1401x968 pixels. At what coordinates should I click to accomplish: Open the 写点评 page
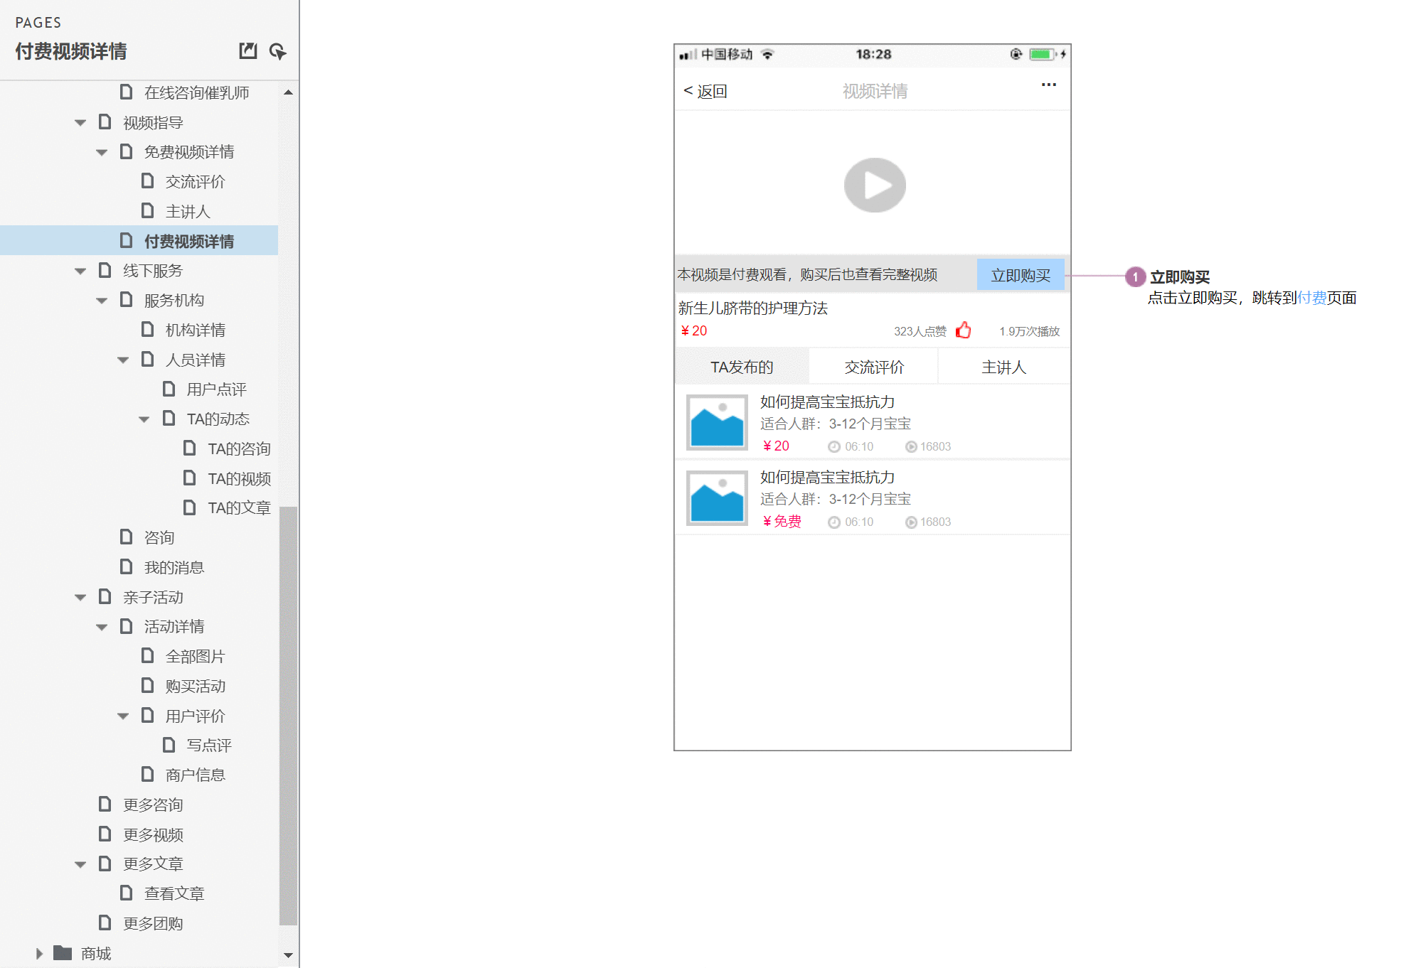pos(209,745)
